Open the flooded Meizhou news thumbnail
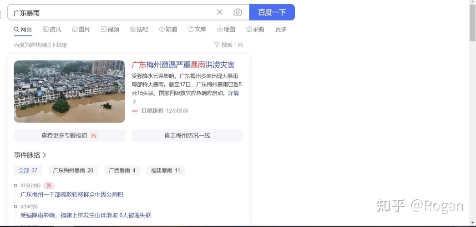The height and width of the screenshot is (227, 476). pos(70,91)
